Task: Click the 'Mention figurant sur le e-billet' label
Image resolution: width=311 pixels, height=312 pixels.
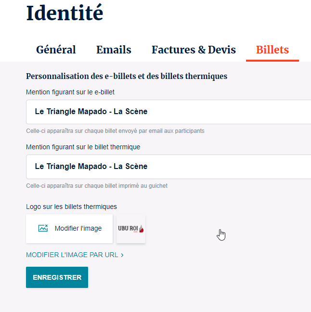Action: [x=70, y=91]
